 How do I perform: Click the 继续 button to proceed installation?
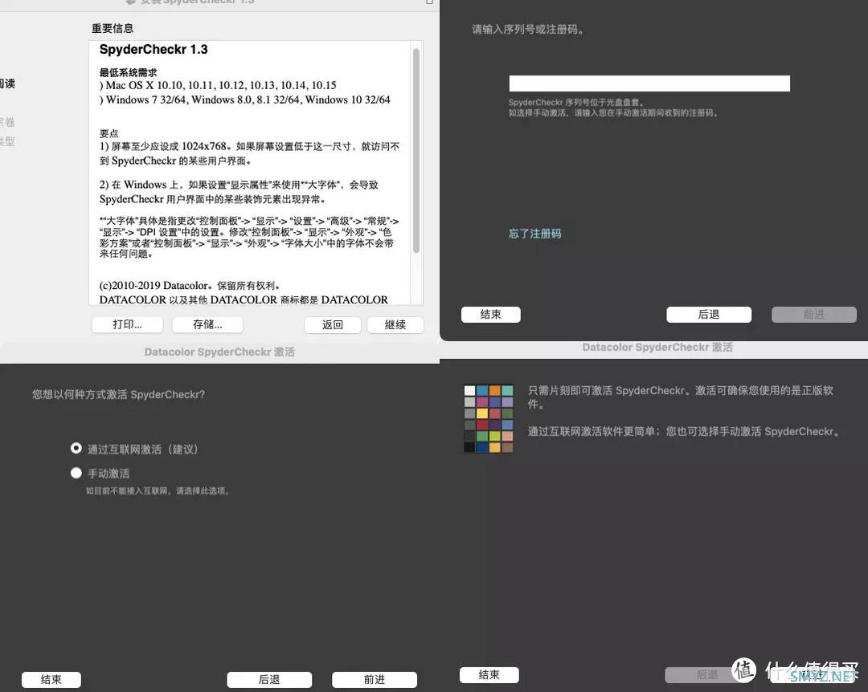coord(395,324)
